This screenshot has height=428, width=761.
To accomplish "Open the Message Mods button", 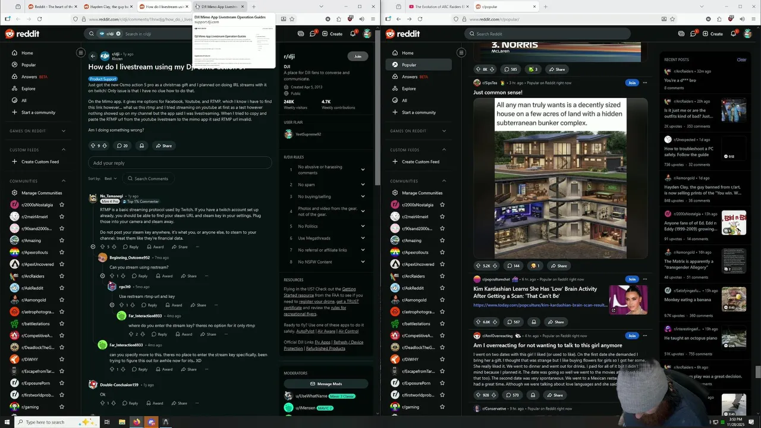I will [326, 384].
